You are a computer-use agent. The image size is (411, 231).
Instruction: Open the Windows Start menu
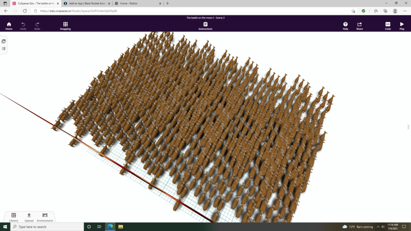click(x=5, y=227)
